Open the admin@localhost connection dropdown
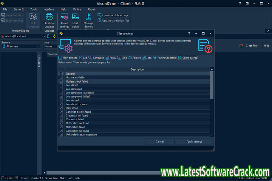Screen dimensions: 272x181 [44, 36]
